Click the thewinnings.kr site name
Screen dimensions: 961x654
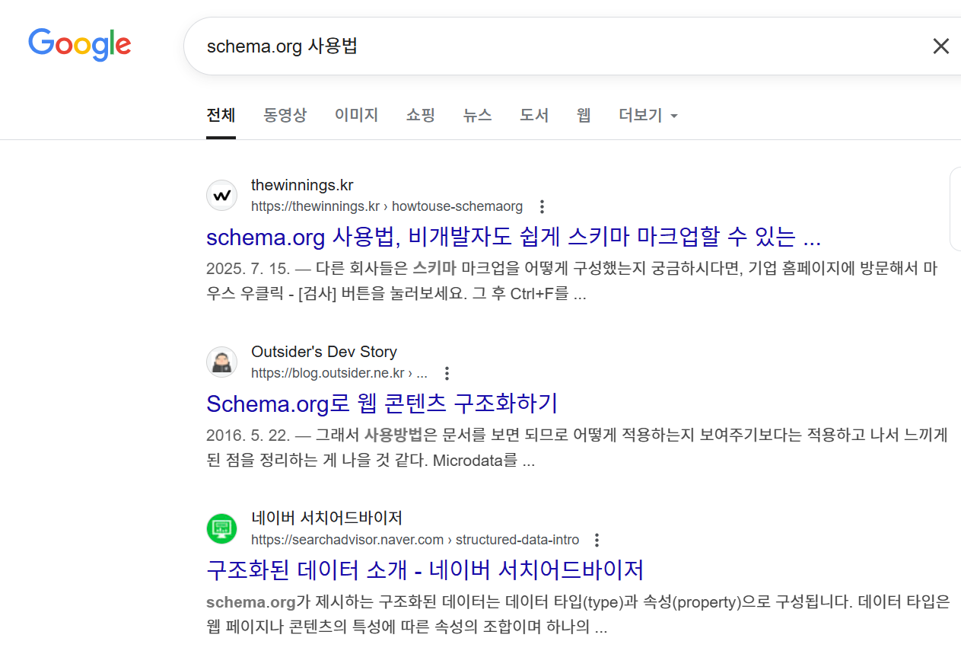[x=302, y=185]
